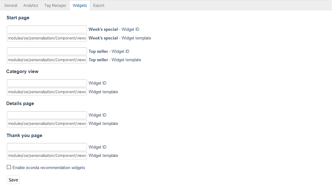Open the Tag Manager tab
This screenshot has width=332, height=188.
(55, 6)
